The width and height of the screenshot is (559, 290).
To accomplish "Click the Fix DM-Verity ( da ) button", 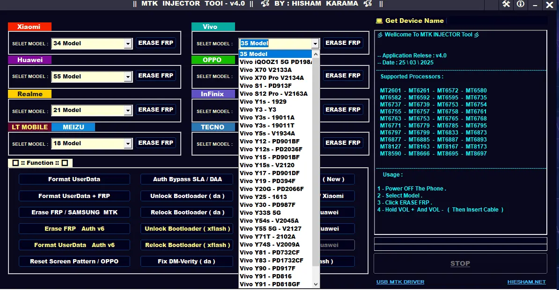I will pos(186,261).
